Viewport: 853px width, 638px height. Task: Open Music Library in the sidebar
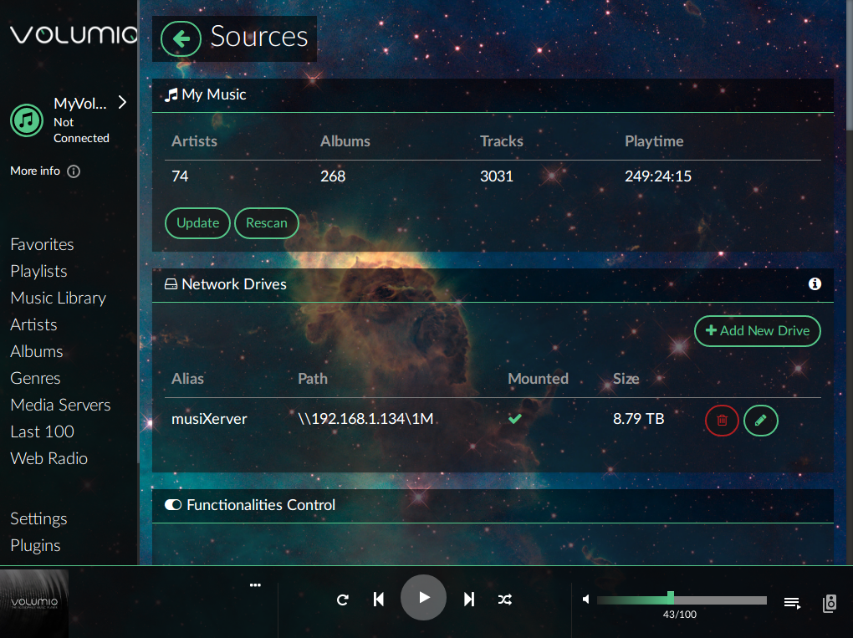tap(59, 298)
